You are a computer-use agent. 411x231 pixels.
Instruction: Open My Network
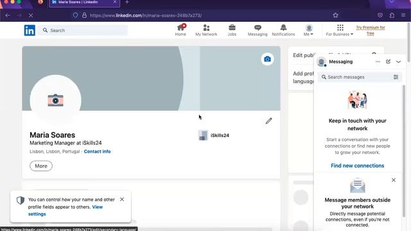pyautogui.click(x=206, y=30)
